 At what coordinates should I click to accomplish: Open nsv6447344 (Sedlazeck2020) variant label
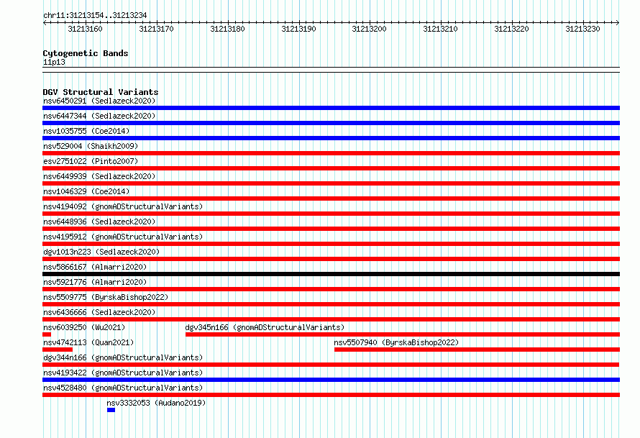coord(99,116)
